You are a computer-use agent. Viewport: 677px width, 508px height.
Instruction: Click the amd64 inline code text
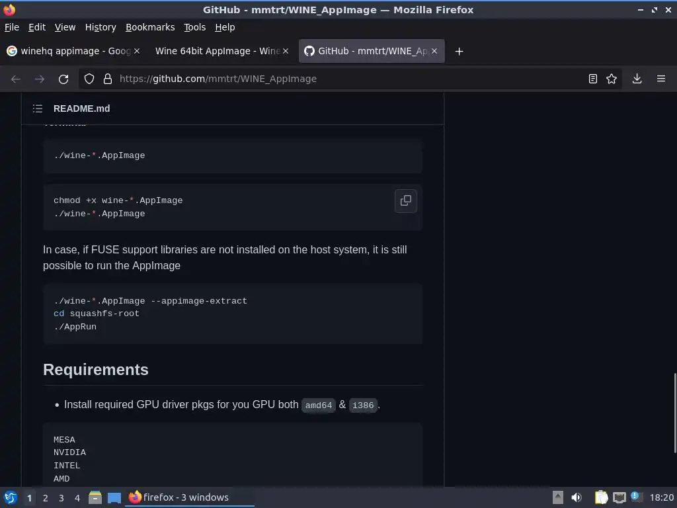click(319, 405)
